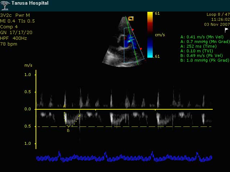Click the 'A: 252 ms (Time)' measurement
Screen dimensions: 230x172
point(198,46)
